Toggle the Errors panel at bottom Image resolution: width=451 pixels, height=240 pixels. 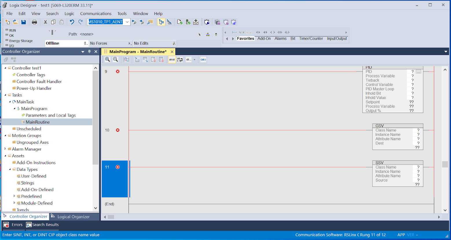pyautogui.click(x=14, y=224)
